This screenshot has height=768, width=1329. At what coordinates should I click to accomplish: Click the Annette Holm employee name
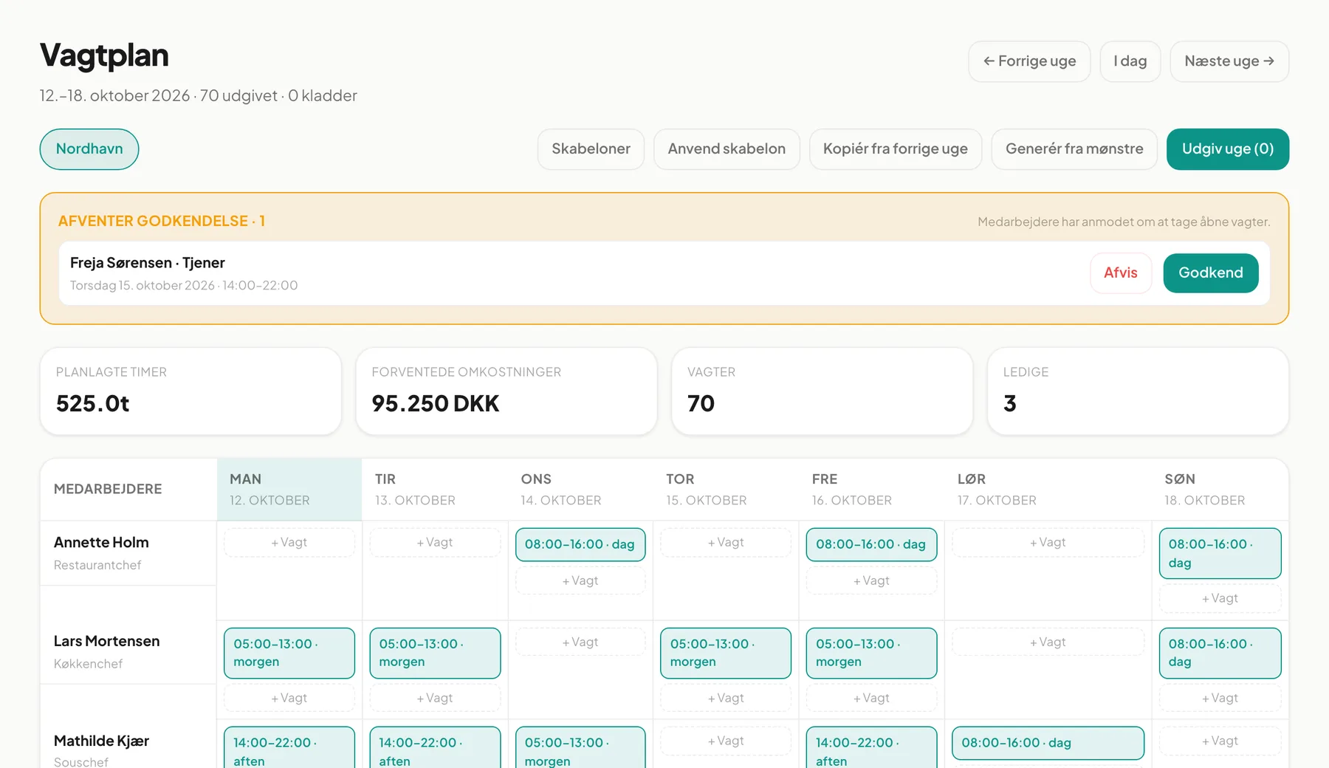pos(101,543)
